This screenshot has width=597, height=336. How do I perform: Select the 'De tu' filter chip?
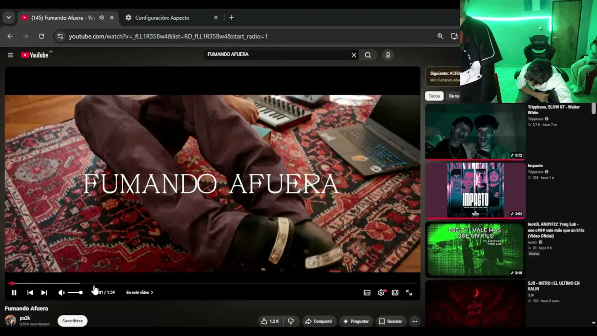point(453,96)
